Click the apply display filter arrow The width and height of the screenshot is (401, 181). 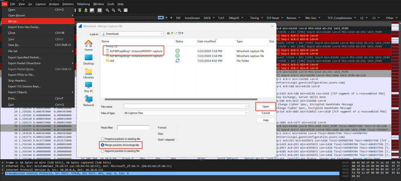pos(161,18)
